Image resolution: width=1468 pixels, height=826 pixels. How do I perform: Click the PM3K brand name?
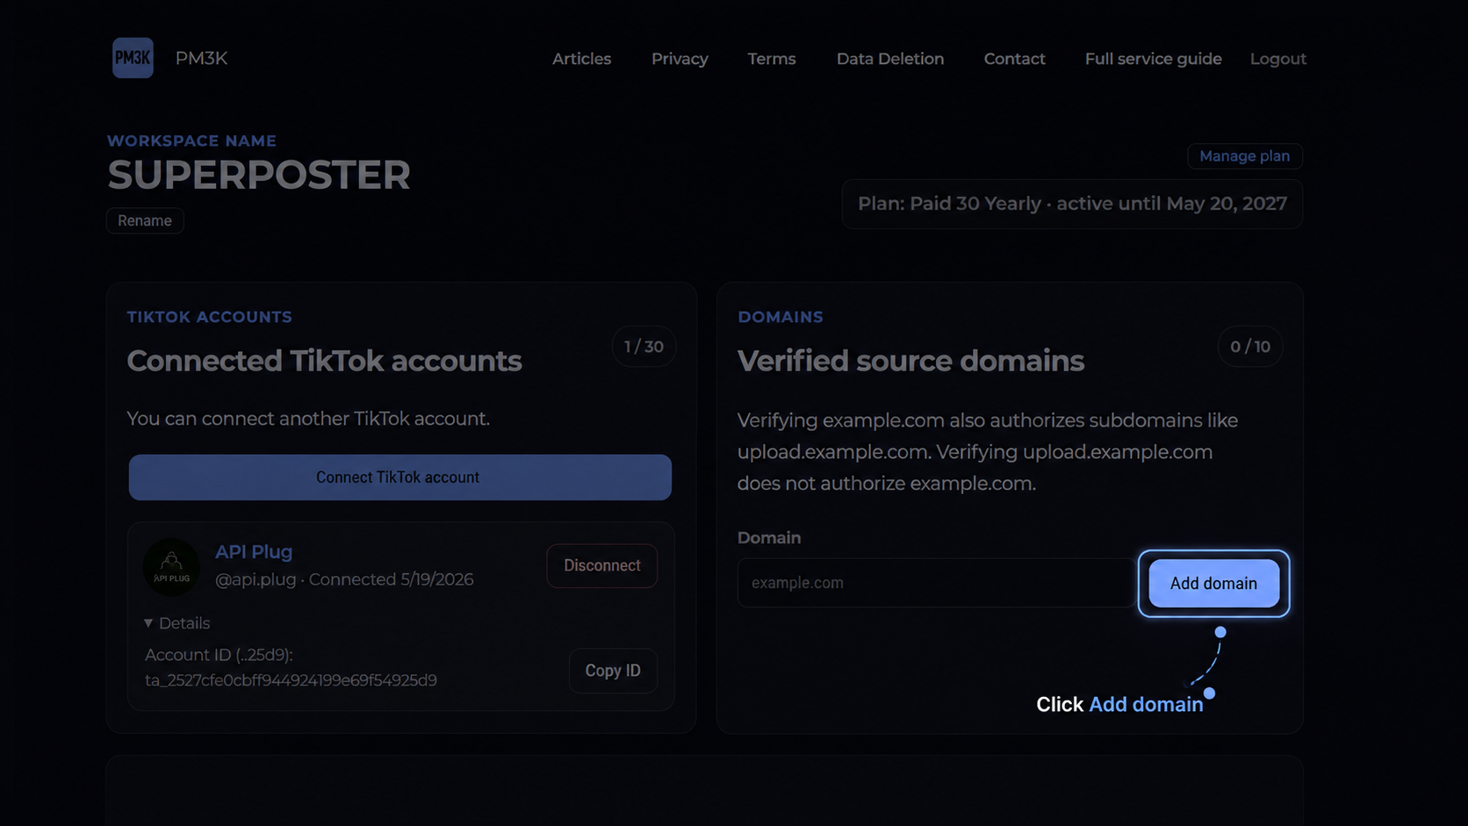tap(201, 58)
